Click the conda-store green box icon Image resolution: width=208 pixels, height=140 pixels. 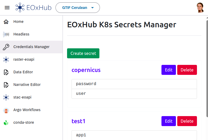pyautogui.click(x=6, y=122)
